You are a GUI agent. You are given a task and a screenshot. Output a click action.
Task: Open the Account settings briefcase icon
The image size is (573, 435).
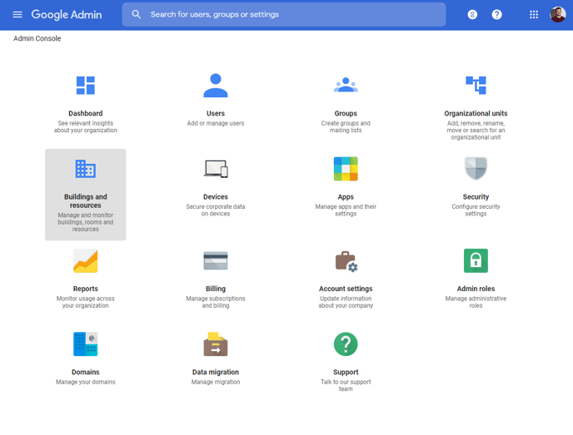coord(346,261)
